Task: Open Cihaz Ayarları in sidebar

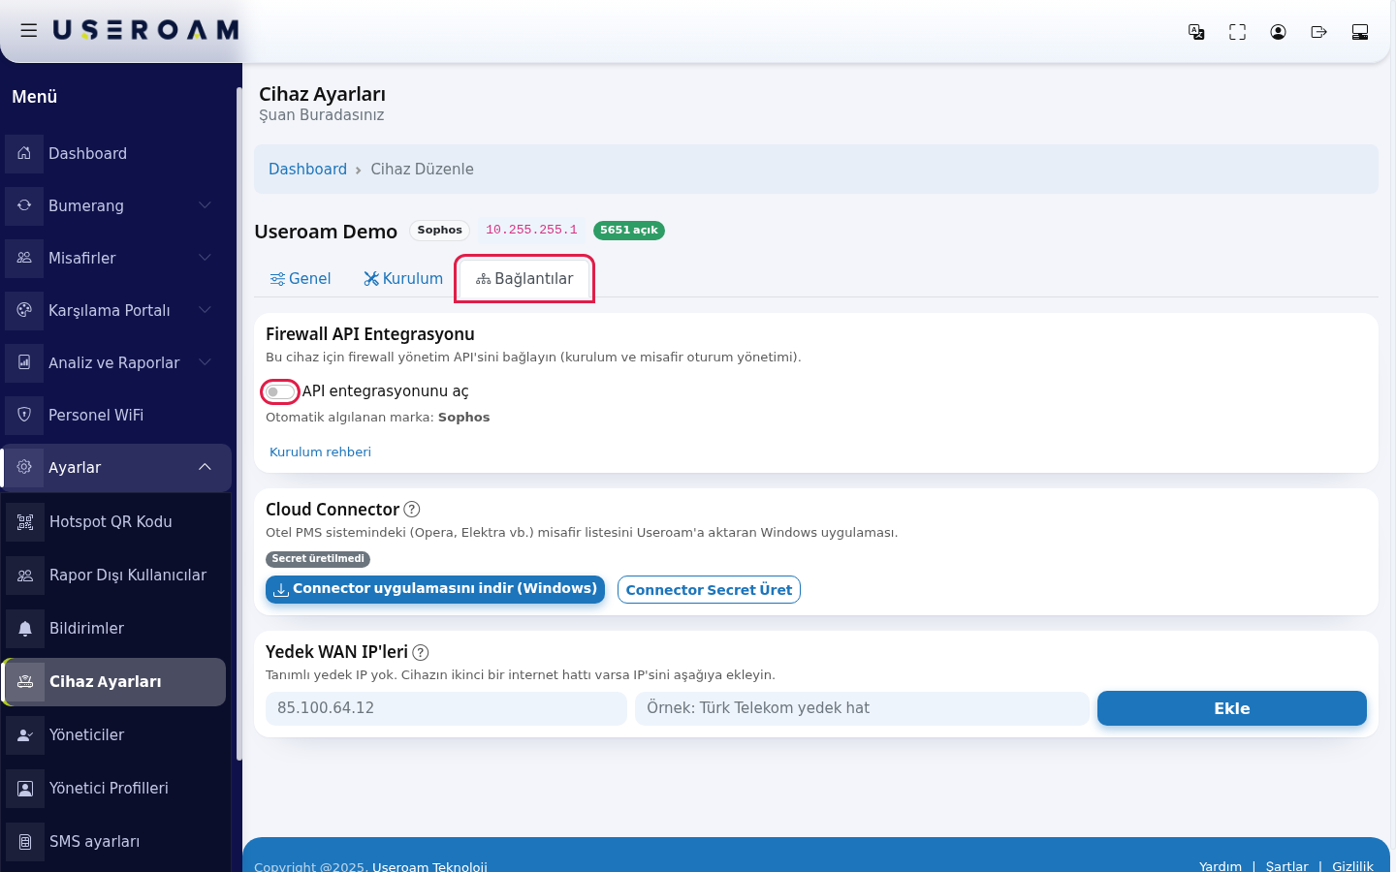Action: (114, 682)
